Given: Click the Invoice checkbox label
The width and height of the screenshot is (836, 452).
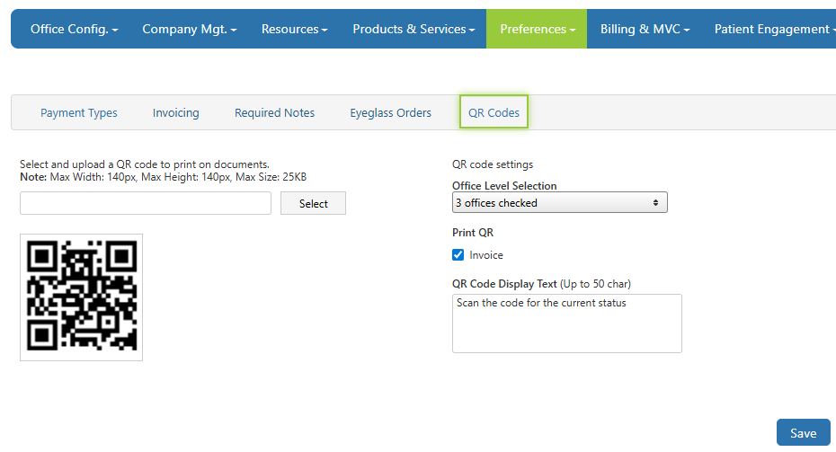Looking at the screenshot, I should [486, 255].
